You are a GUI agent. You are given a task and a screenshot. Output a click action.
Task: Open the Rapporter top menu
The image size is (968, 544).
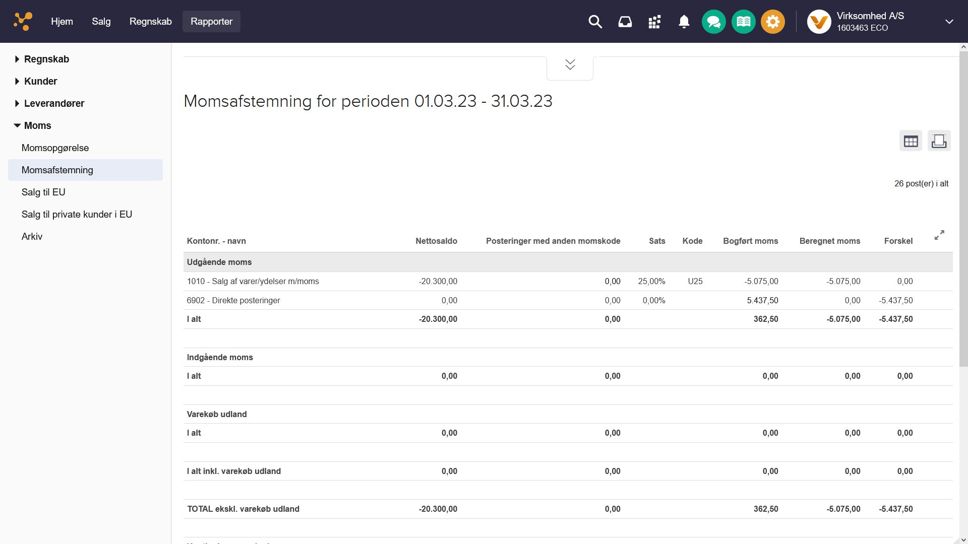tap(211, 22)
